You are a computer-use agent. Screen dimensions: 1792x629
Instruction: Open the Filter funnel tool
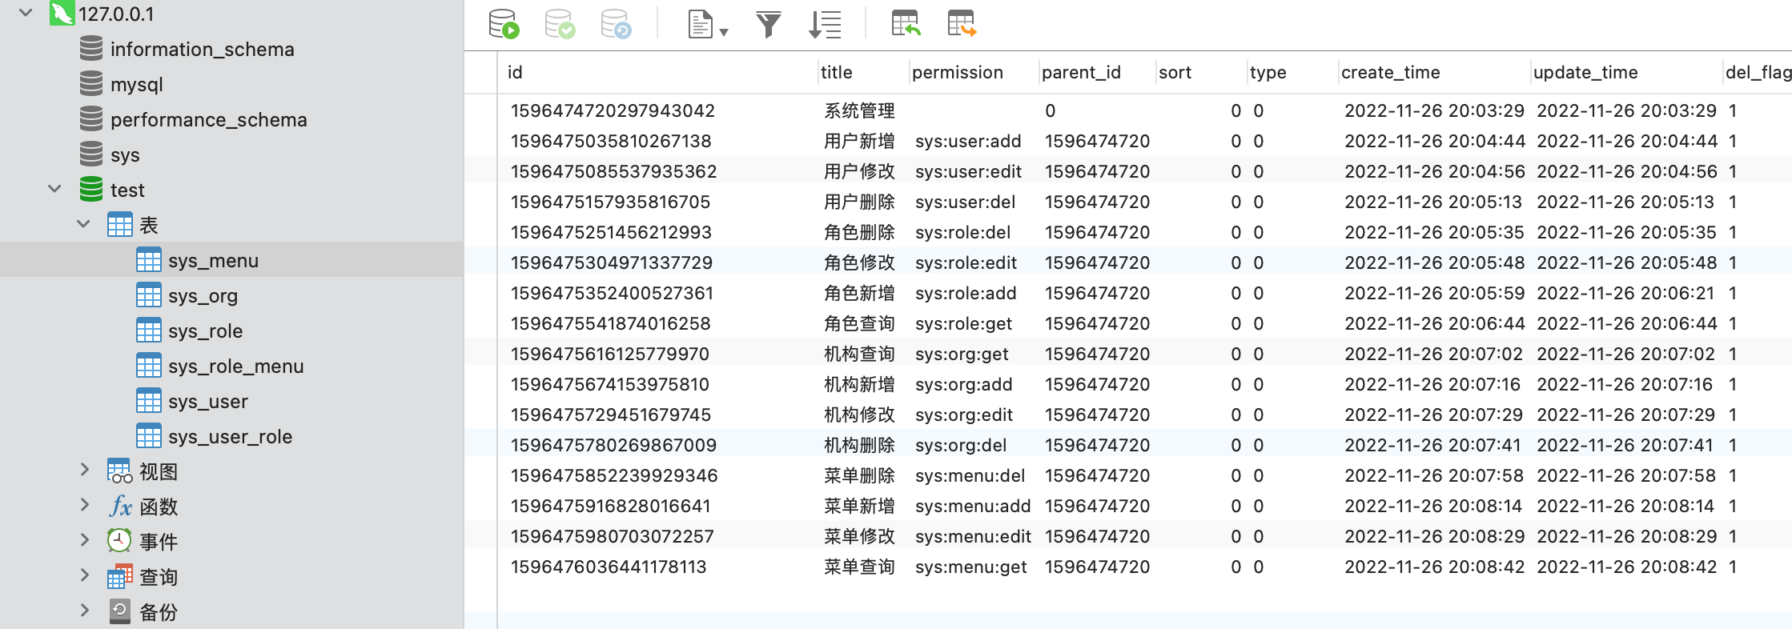click(769, 25)
